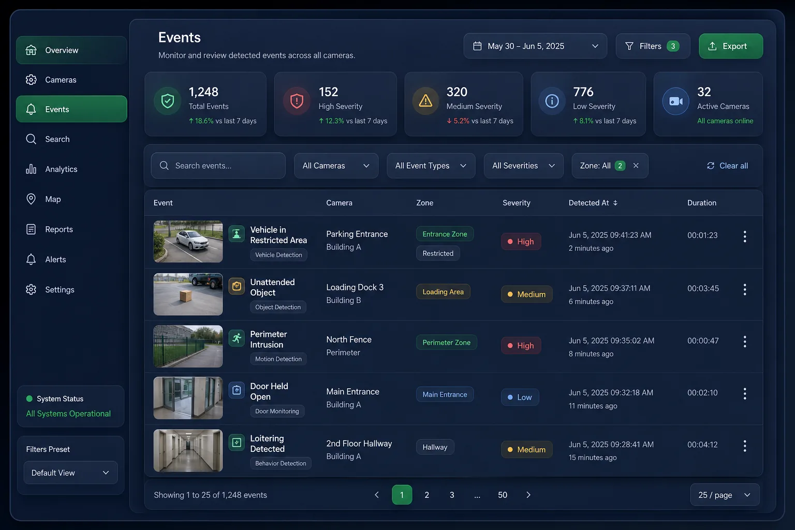
Task: Open Cameras from the sidebar
Action: click(x=71, y=80)
